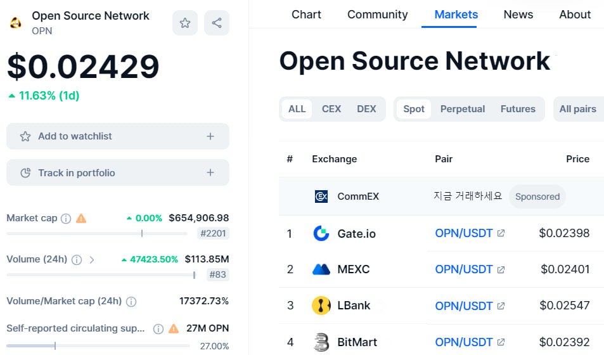Click the CommEX exchange logo
The image size is (604, 355).
pos(321,197)
